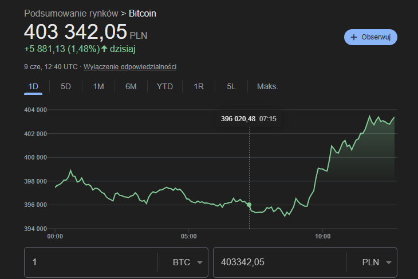Open Wyłączenie odpowiedzialności disclaimer link

(x=130, y=67)
